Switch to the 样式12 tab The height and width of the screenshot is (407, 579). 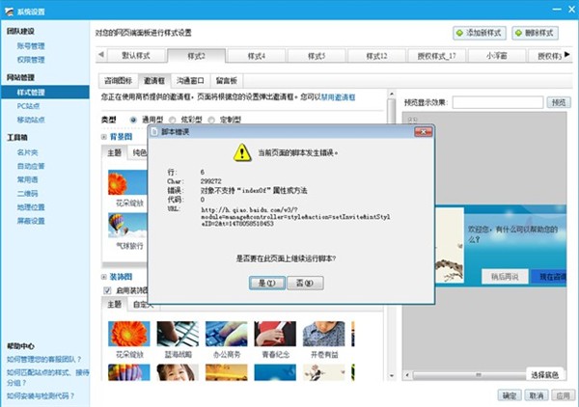pos(376,56)
